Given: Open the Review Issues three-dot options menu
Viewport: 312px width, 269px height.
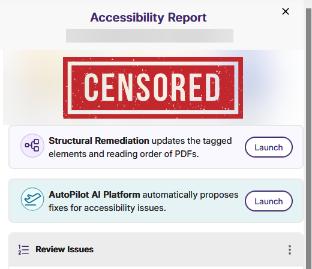Looking at the screenshot, I should (x=290, y=250).
